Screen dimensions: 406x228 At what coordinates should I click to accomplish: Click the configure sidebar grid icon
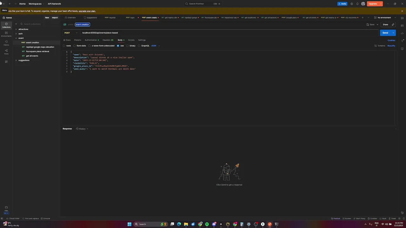6,62
